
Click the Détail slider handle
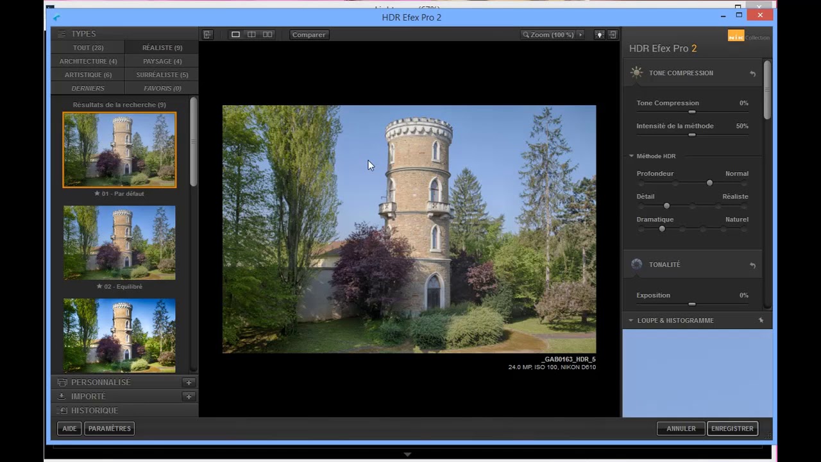point(666,206)
